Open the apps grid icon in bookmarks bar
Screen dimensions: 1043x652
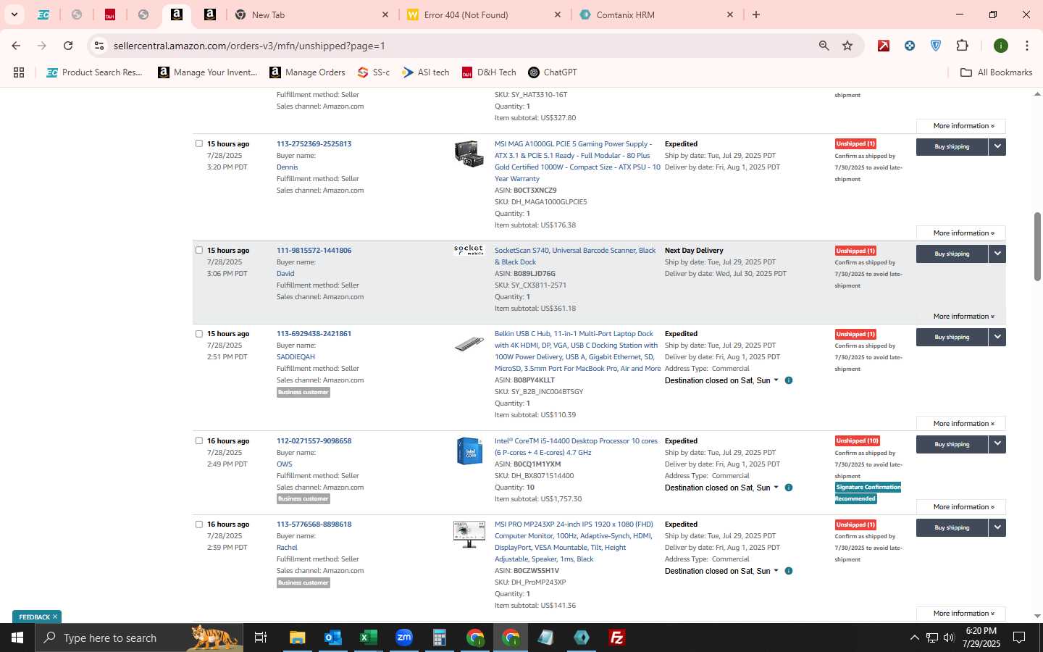click(19, 72)
